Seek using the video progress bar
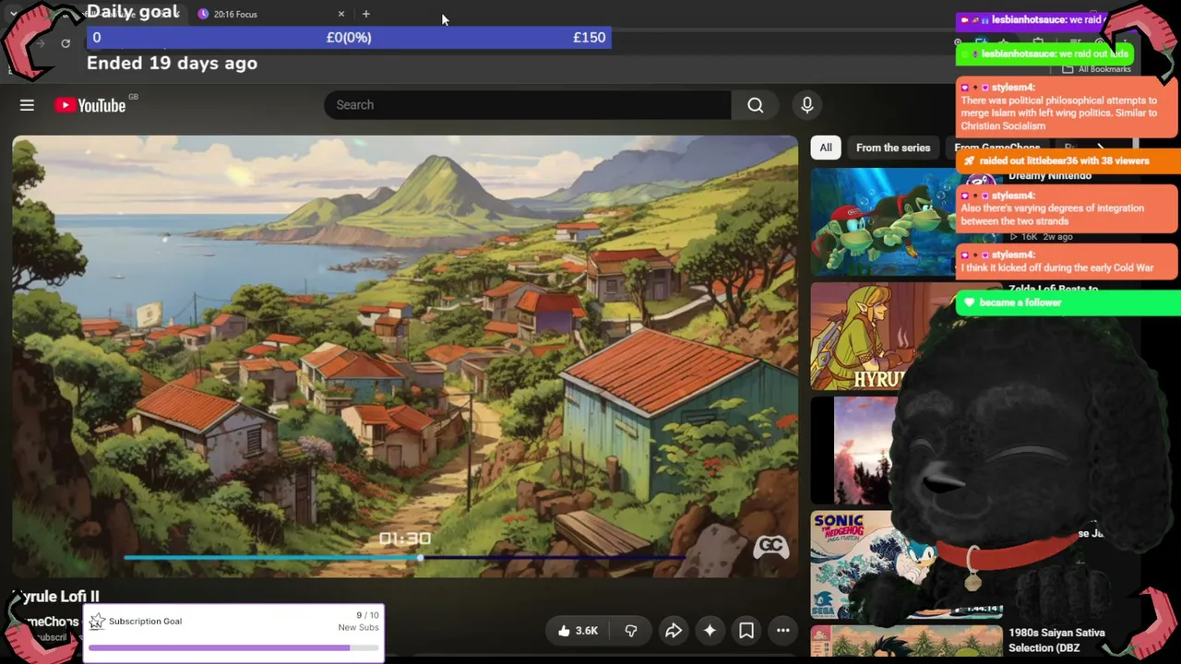Image resolution: width=1181 pixels, height=664 pixels. (403, 558)
